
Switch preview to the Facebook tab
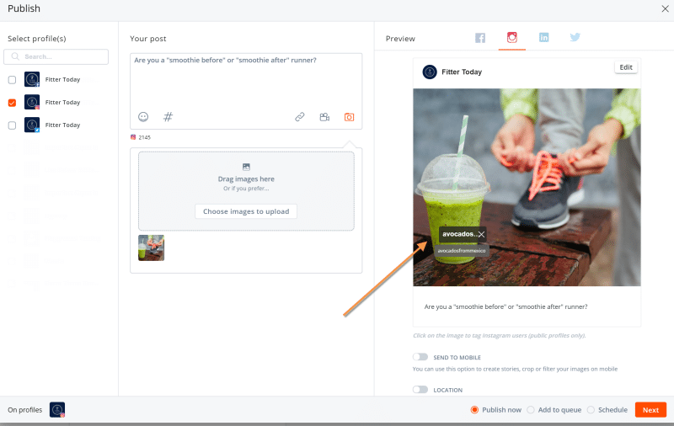pyautogui.click(x=480, y=38)
